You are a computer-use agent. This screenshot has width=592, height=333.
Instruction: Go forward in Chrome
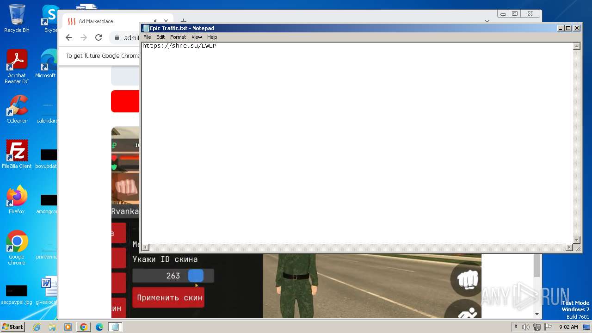[x=84, y=38]
